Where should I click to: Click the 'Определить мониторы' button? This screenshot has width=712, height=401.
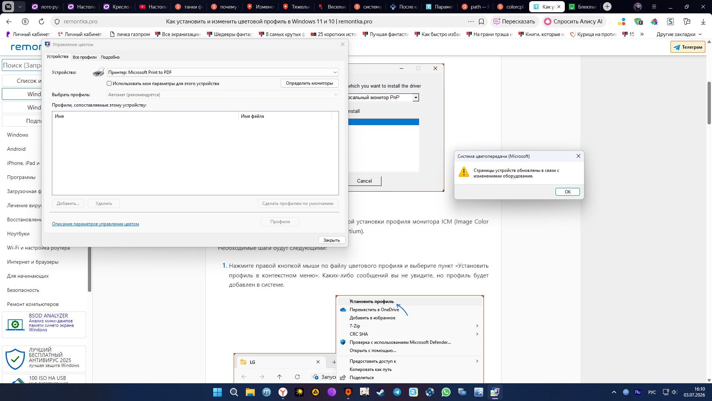(309, 83)
